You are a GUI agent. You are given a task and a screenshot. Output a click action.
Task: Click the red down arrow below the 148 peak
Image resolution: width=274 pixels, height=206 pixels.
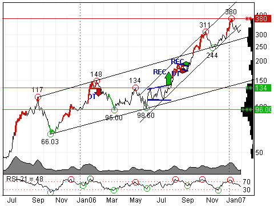coord(99,92)
